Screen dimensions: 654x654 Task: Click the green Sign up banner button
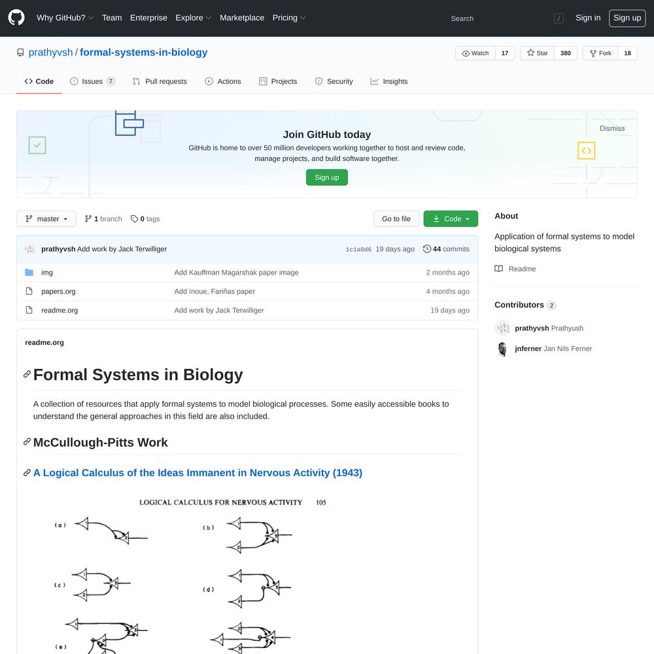coord(326,177)
